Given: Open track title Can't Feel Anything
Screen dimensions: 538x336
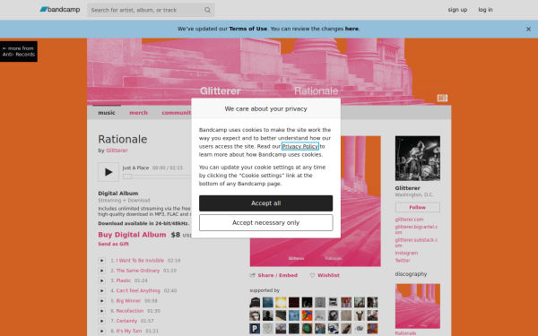Looking at the screenshot, I should pyautogui.click(x=138, y=290).
